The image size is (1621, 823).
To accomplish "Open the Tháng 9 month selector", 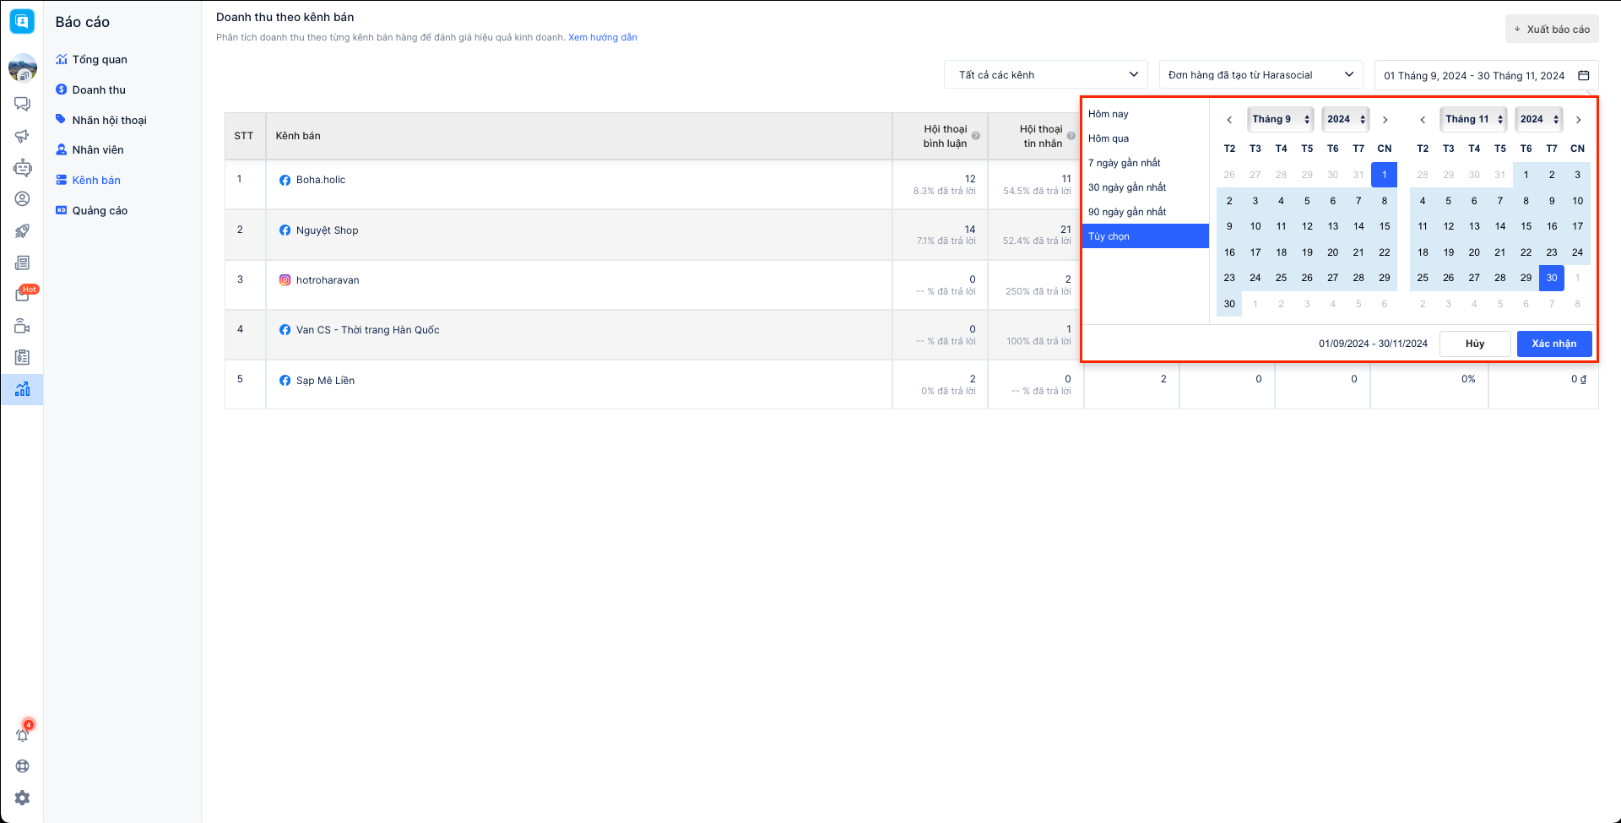I will point(1280,119).
